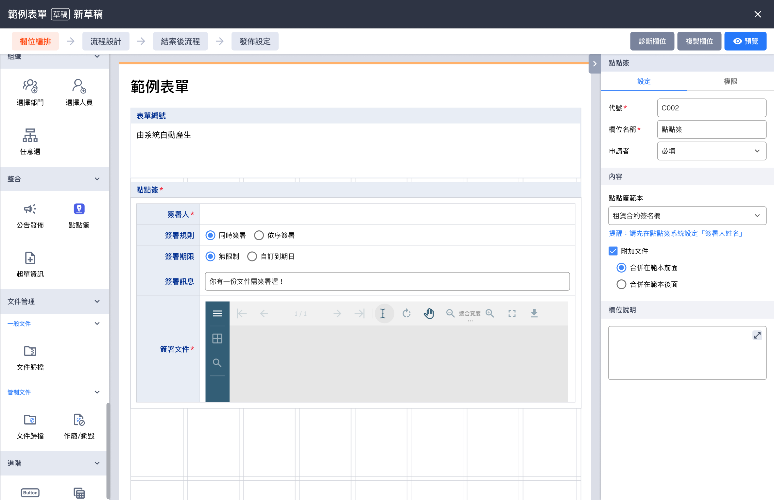Image resolution: width=774 pixels, height=500 pixels.
Task: Collapse the 整合 sidebar section
Action: click(97, 179)
